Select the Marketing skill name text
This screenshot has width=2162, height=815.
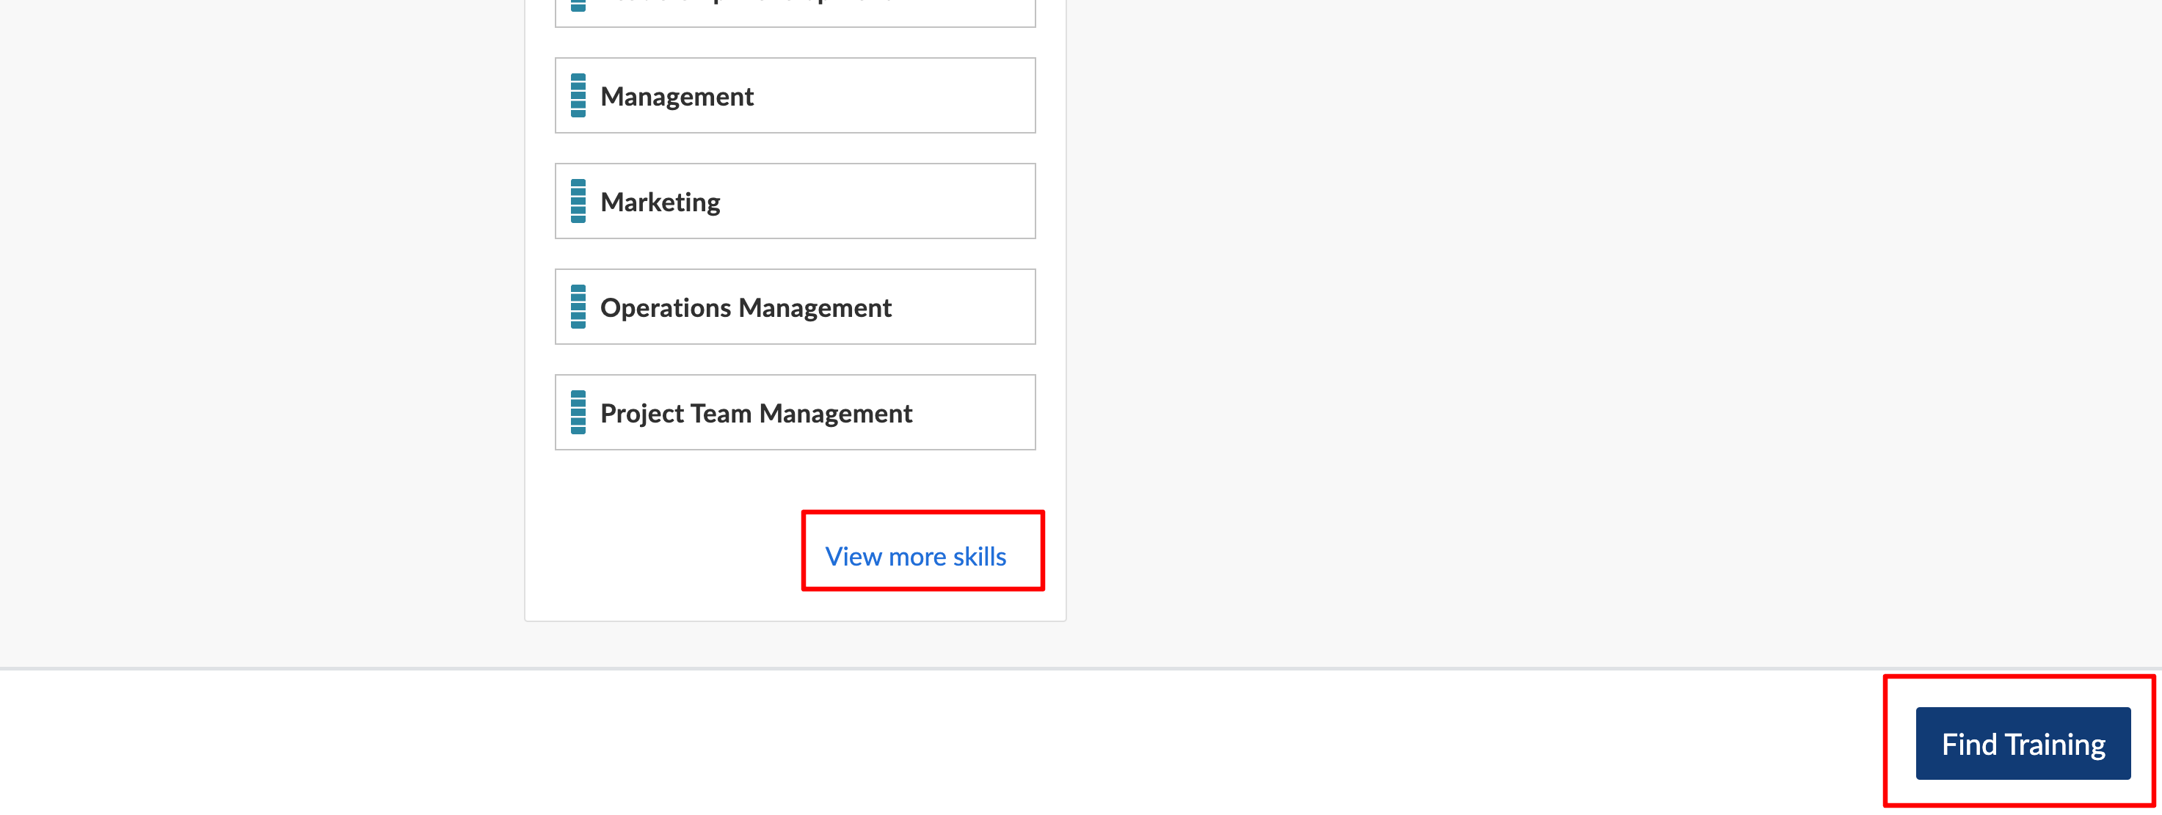[660, 202]
